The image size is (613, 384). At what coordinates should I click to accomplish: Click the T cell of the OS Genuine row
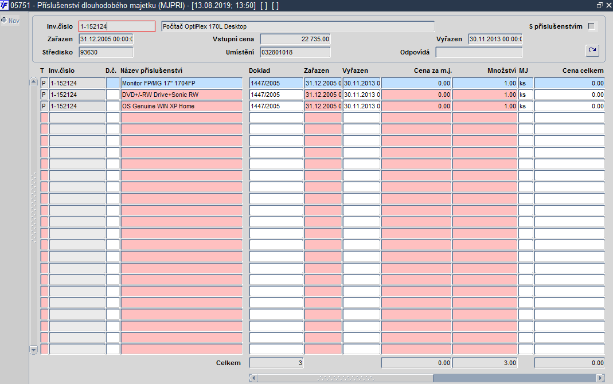44,106
